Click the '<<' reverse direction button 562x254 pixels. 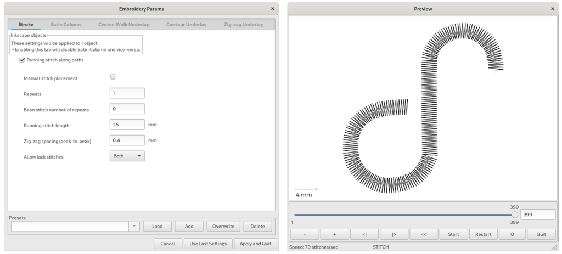[424, 234]
